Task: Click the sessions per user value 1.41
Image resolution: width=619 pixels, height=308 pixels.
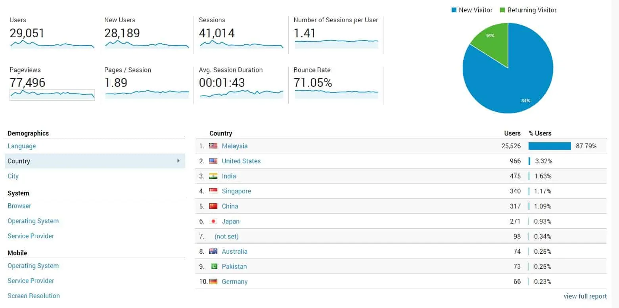Action: 305,33
